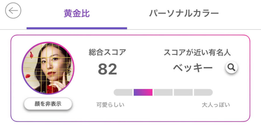Click the circular face photo thumbnail
261x125 pixels.
(48, 68)
